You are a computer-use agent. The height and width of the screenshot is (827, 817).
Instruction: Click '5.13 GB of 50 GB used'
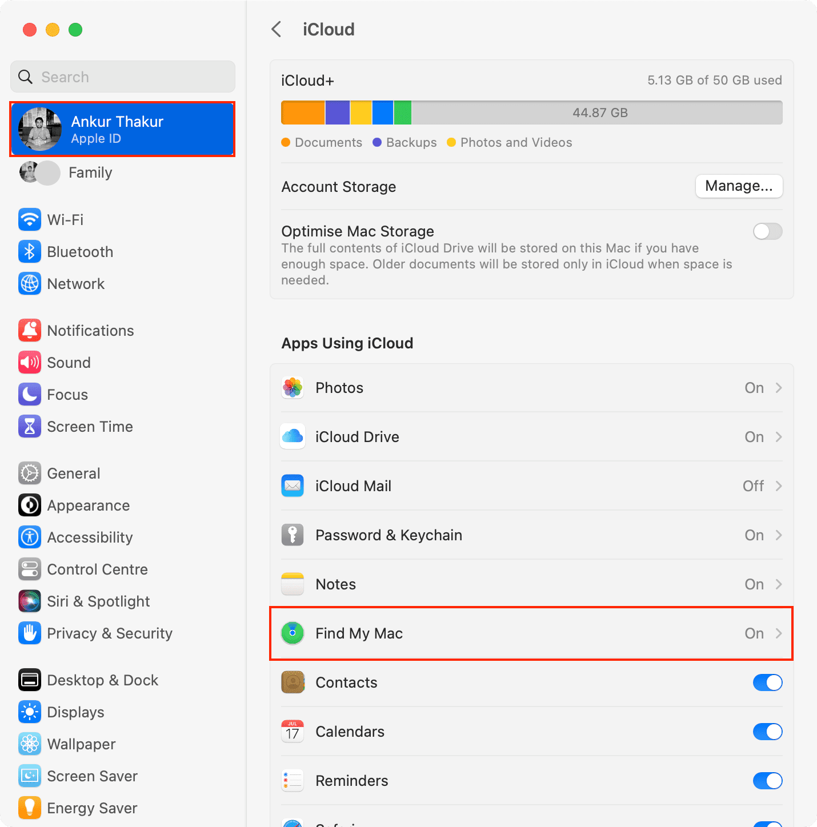click(715, 80)
